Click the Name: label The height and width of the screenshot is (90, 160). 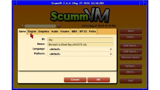coord(41,44)
